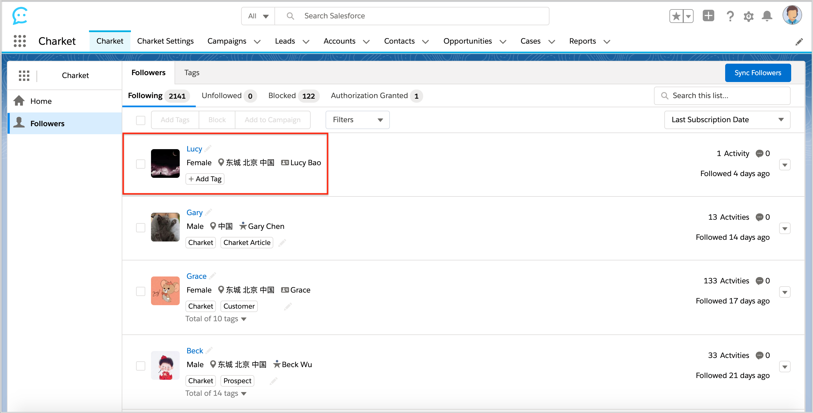This screenshot has height=413, width=813.
Task: Switch to the Tags tab
Action: [x=191, y=73]
